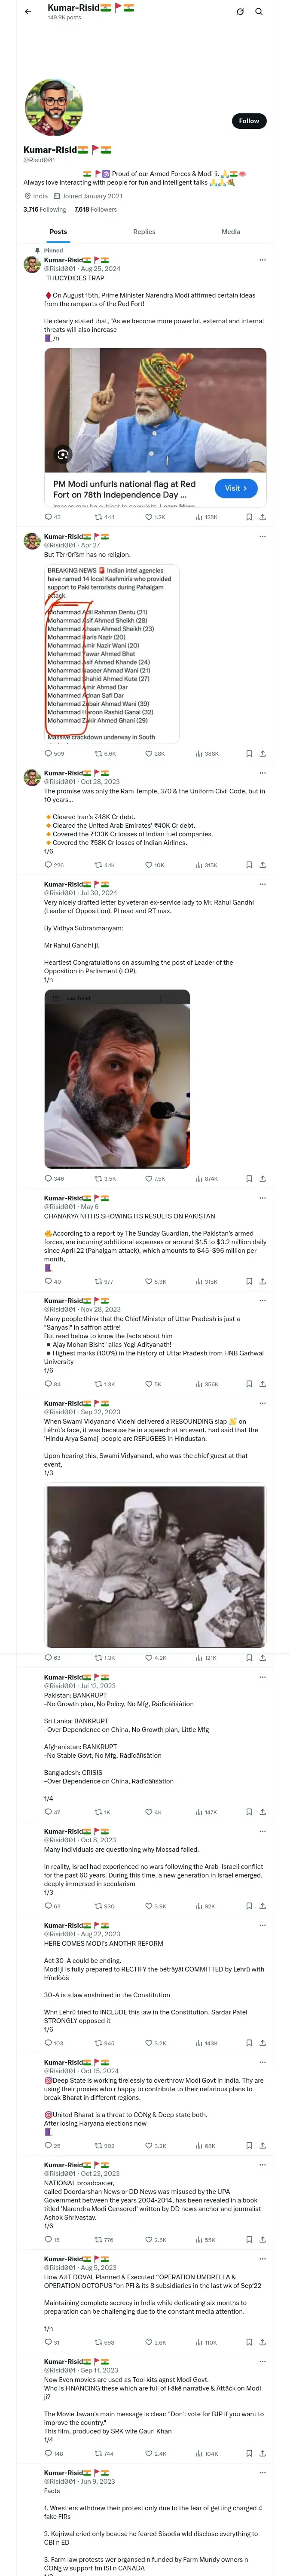The image size is (290, 2576).
Task: Share the Rahul Gandhi letter post
Action: [x=262, y=1178]
